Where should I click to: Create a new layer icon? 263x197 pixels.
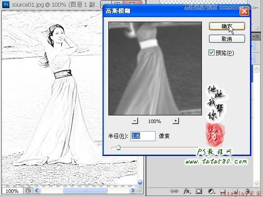tap(235, 191)
